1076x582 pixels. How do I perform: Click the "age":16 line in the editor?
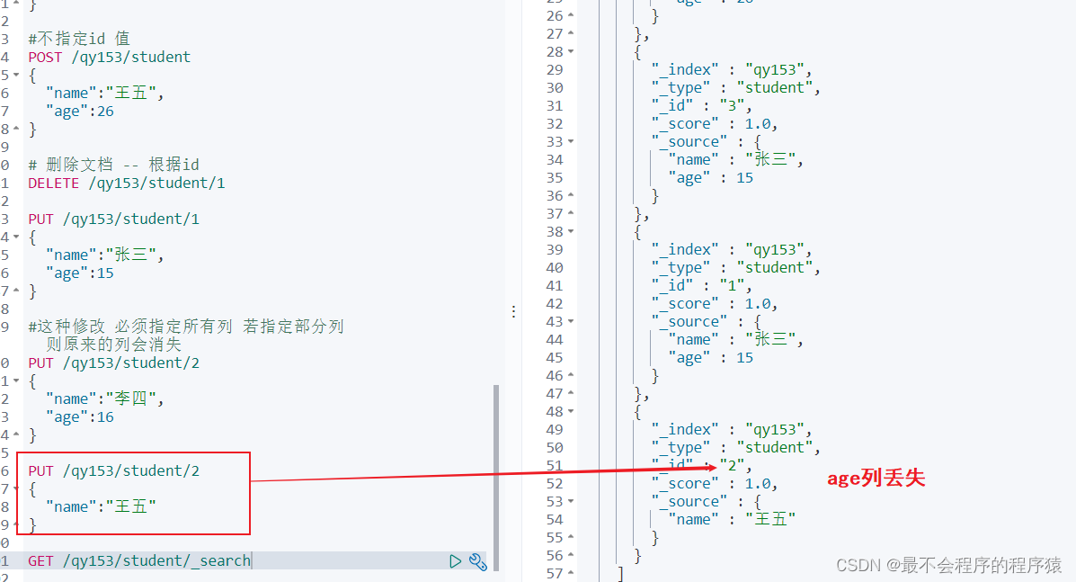click(x=80, y=417)
